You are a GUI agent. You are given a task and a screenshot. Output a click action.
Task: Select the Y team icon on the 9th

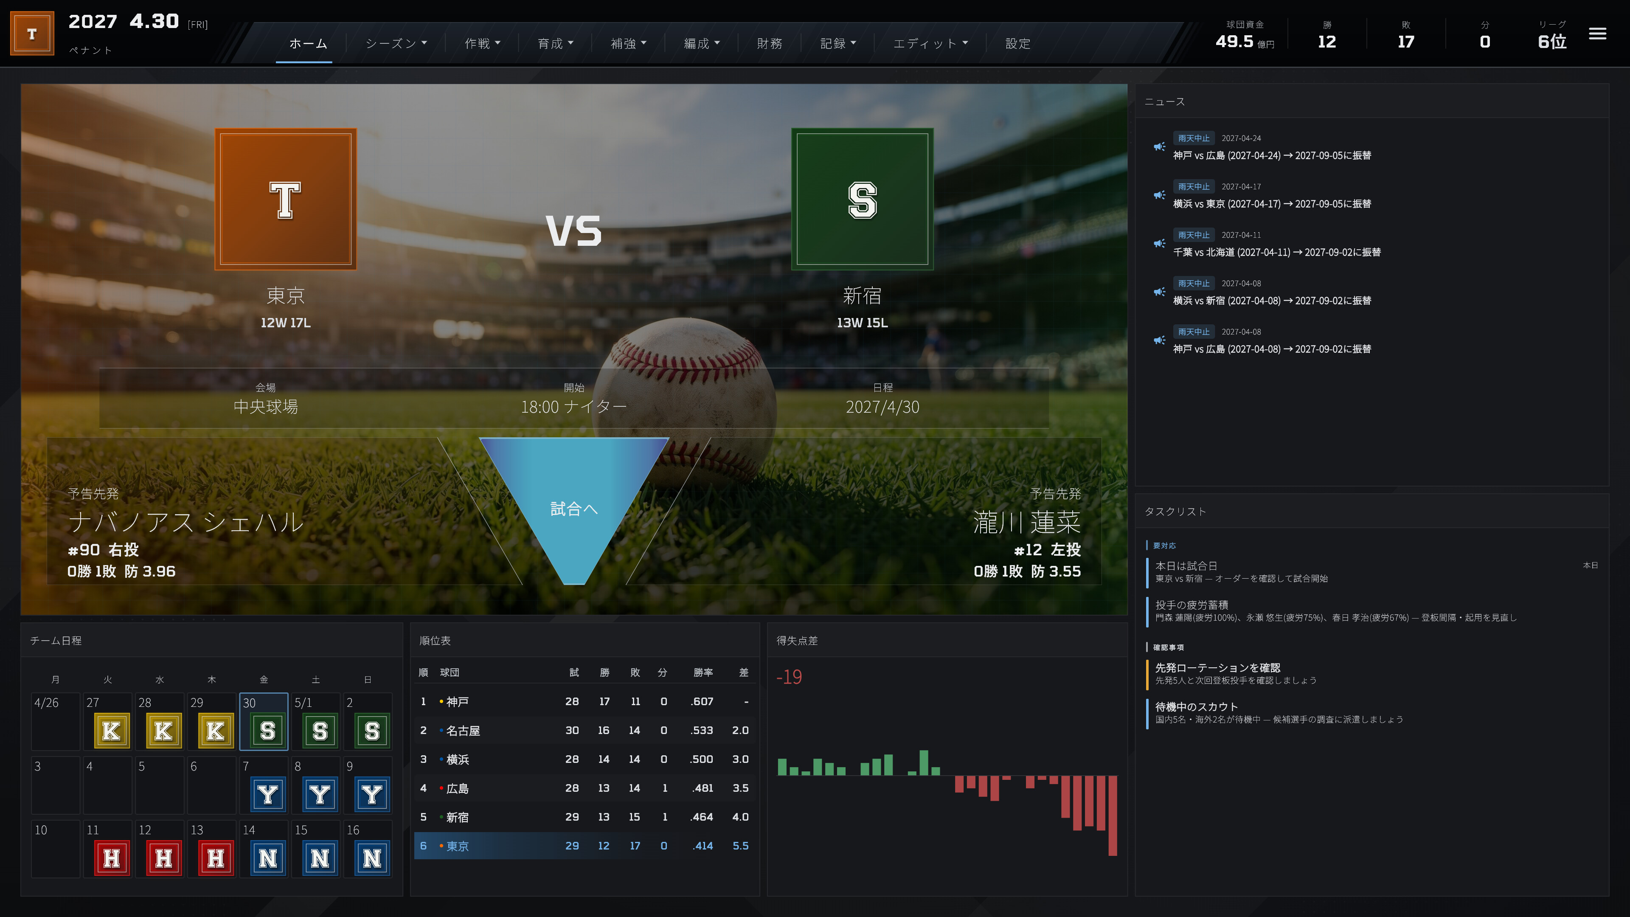pyautogui.click(x=371, y=794)
